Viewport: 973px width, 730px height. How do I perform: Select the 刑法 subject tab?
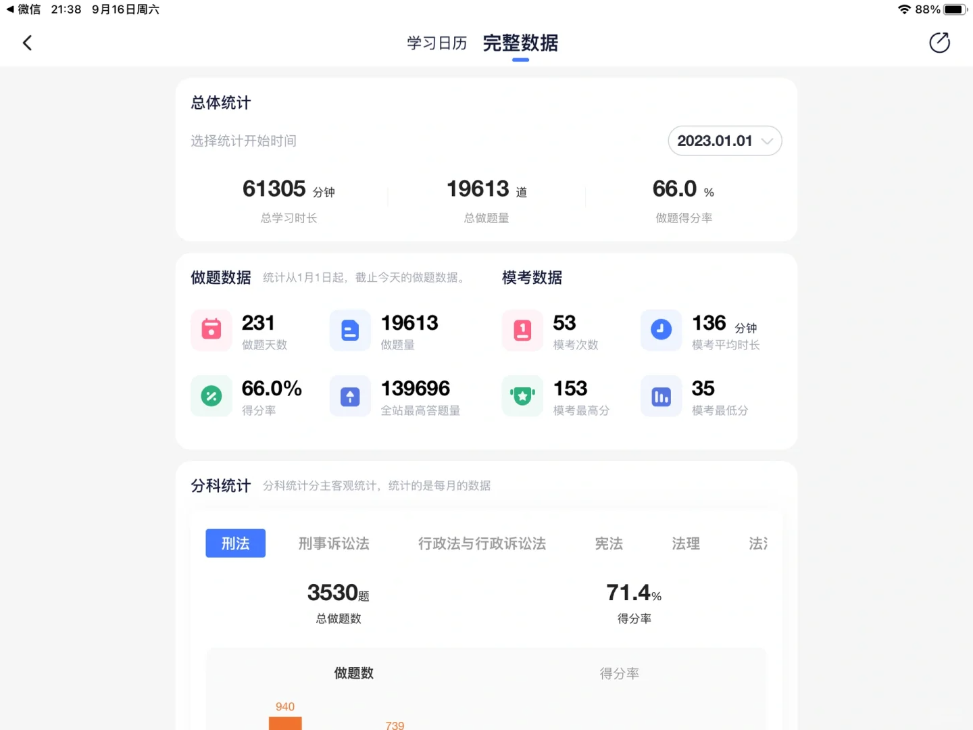(235, 543)
